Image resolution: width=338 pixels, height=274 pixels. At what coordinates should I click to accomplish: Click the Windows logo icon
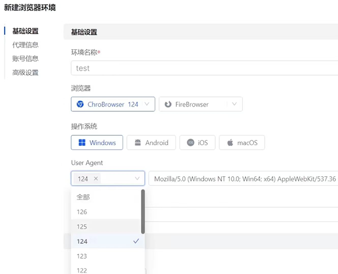(82, 142)
